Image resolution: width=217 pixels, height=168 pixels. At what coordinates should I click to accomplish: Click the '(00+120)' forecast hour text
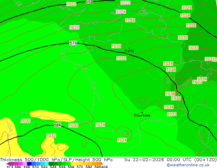[x=205, y=160]
